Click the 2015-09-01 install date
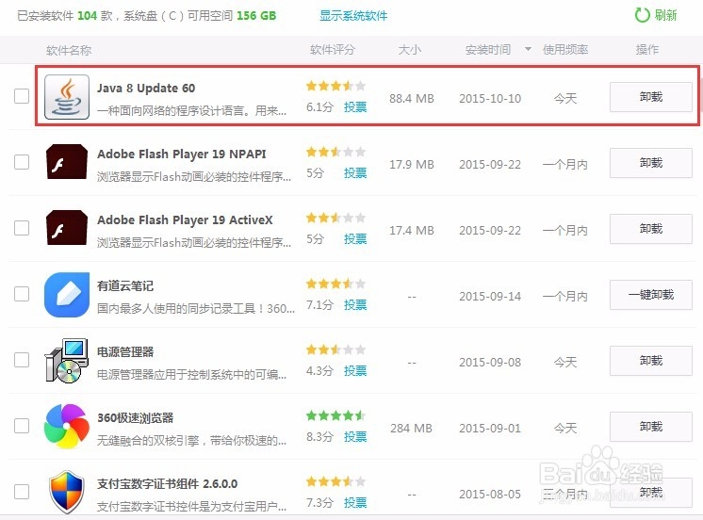The image size is (703, 520). (x=490, y=429)
